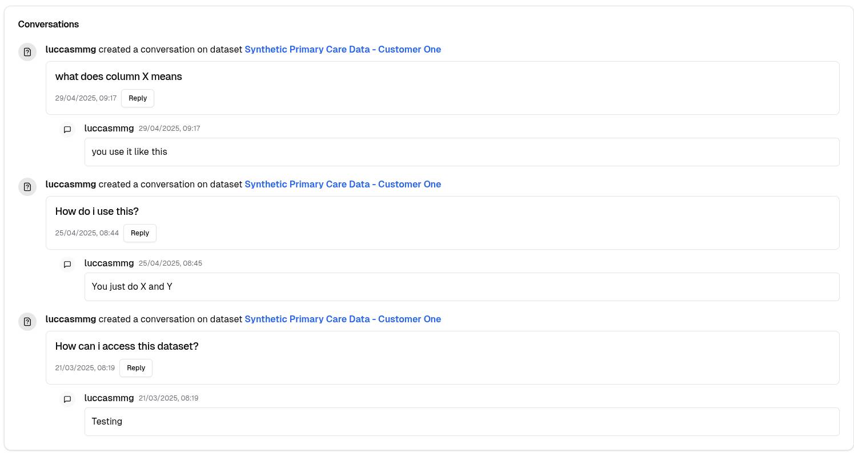This screenshot has height=460, width=854.
Task: Select the 'you use it like this' reply message
Action: tap(462, 152)
